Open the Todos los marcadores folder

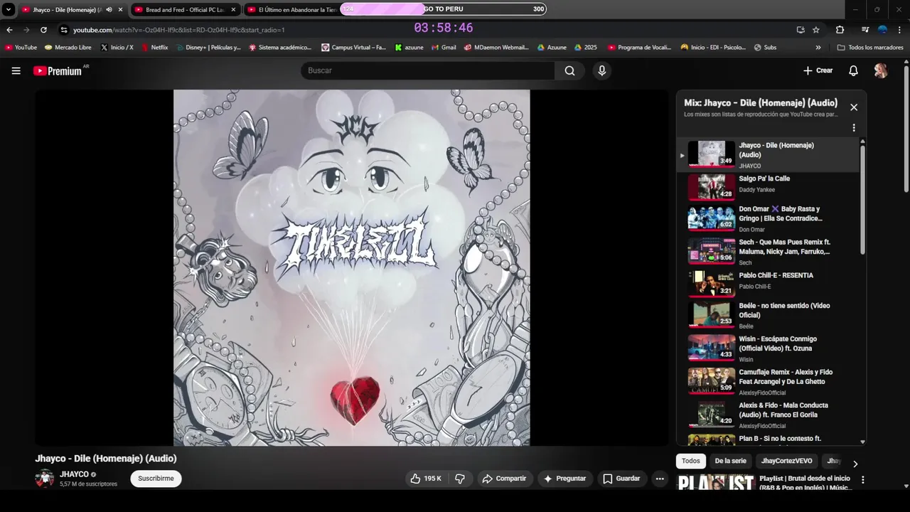coord(870,48)
